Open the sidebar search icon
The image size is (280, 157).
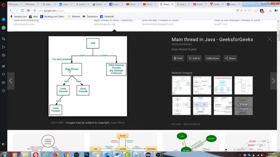click(x=3, y=39)
